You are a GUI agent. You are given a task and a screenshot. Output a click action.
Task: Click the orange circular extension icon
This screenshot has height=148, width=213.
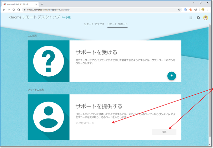[x=190, y=10]
